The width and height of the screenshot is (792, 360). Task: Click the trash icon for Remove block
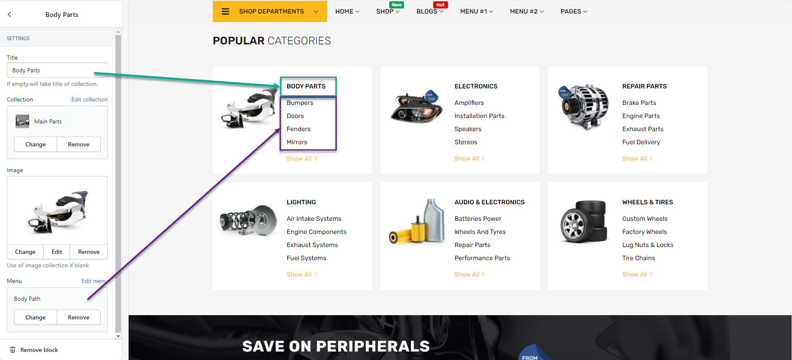click(x=13, y=350)
